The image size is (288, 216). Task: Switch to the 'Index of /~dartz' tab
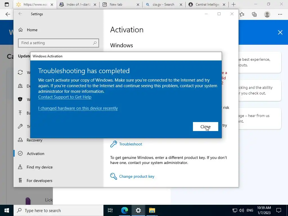(78, 4)
